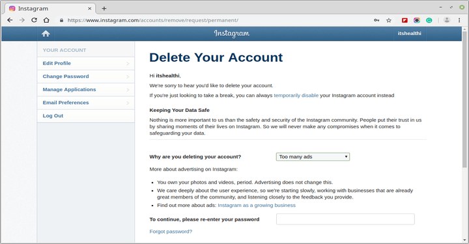This screenshot has height=244, width=469.
Task: Click the browser address bar URL
Action: (x=152, y=20)
